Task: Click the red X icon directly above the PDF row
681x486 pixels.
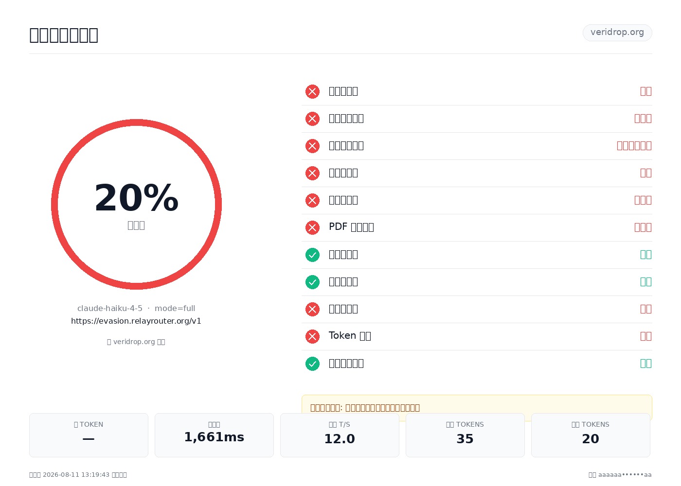Action: pos(312,200)
